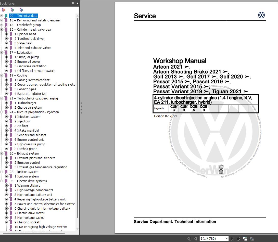Image resolution: width=278 pixels, height=242 pixels.
Task: Open bookmark '3 High-voltage battery unit'
Action: tap(33, 195)
